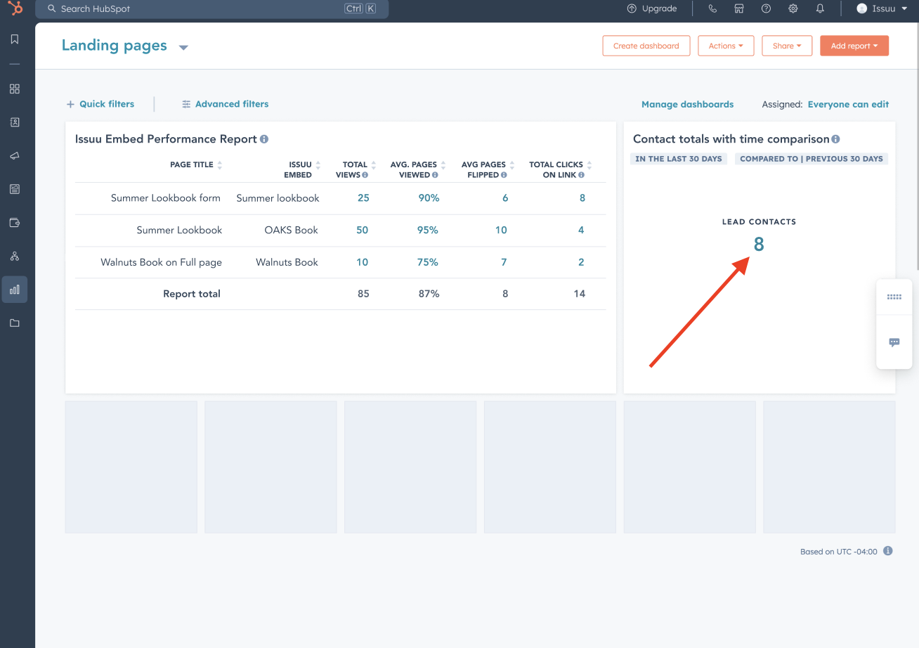Viewport: 919px width, 648px height.
Task: Click pages flipped 10 in Summer Lookbook row
Action: coord(501,230)
